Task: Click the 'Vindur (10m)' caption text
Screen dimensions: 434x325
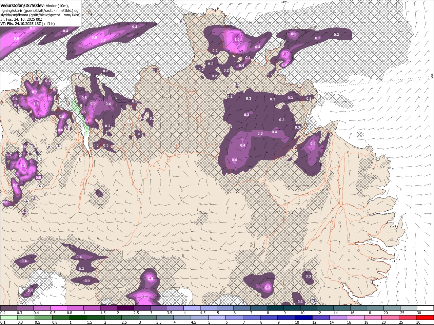Action: (x=57, y=6)
